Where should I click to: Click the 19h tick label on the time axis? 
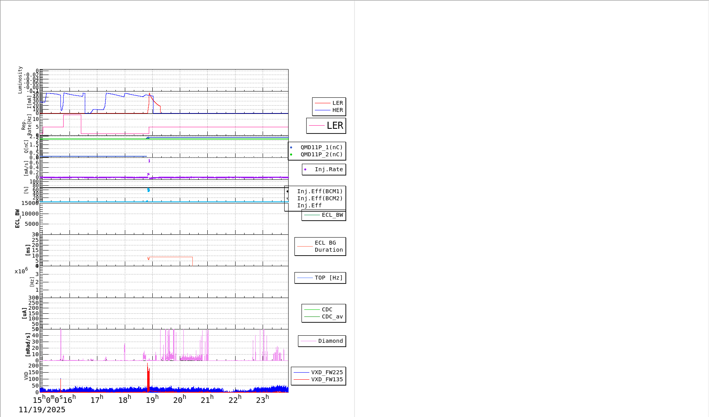(152, 400)
